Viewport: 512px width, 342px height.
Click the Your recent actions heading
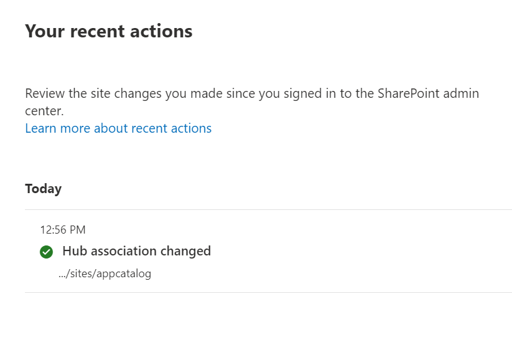click(x=108, y=31)
